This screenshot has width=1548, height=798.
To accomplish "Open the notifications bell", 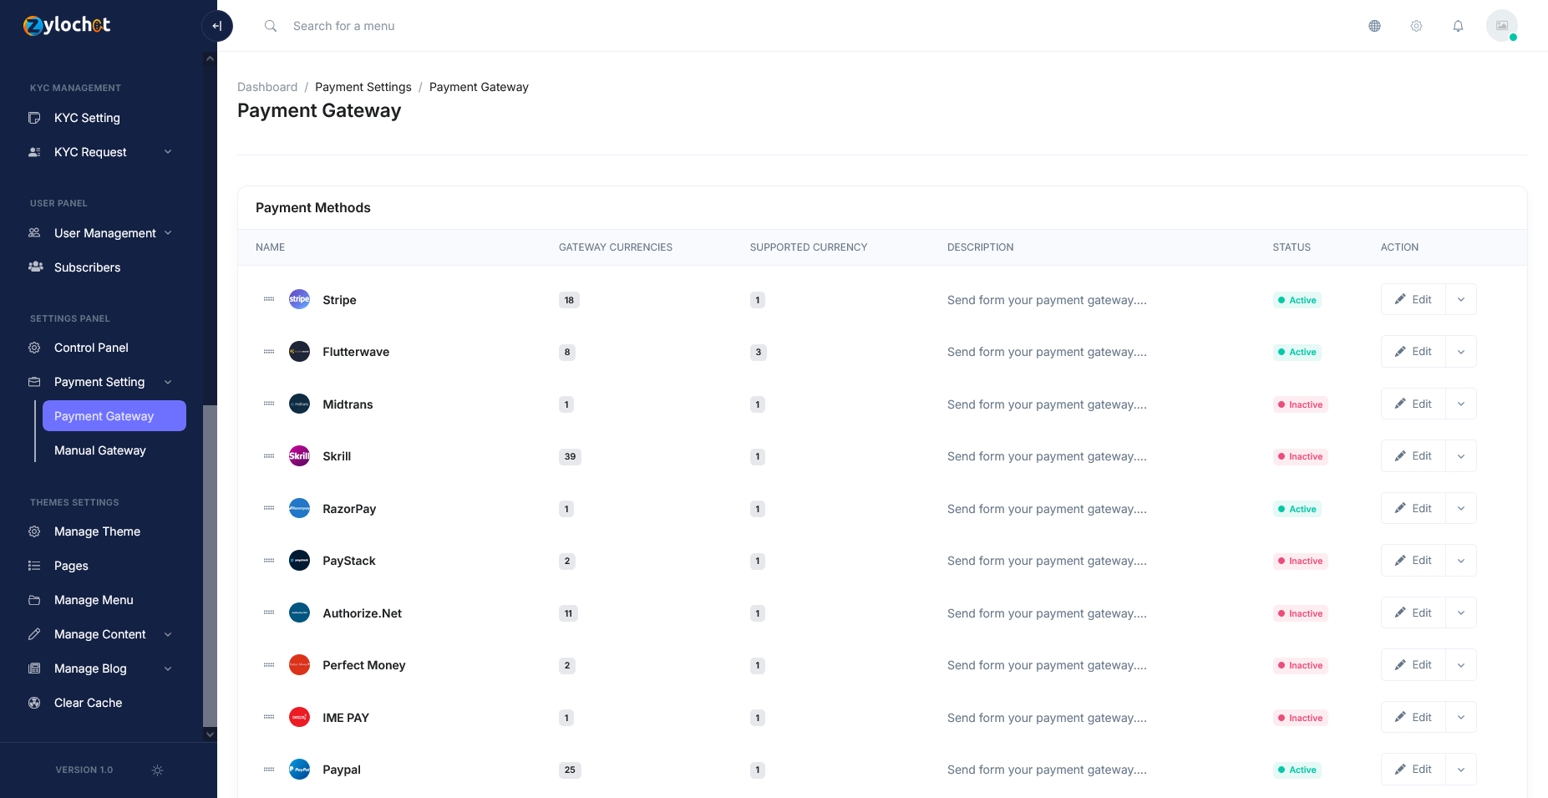I will (x=1458, y=26).
